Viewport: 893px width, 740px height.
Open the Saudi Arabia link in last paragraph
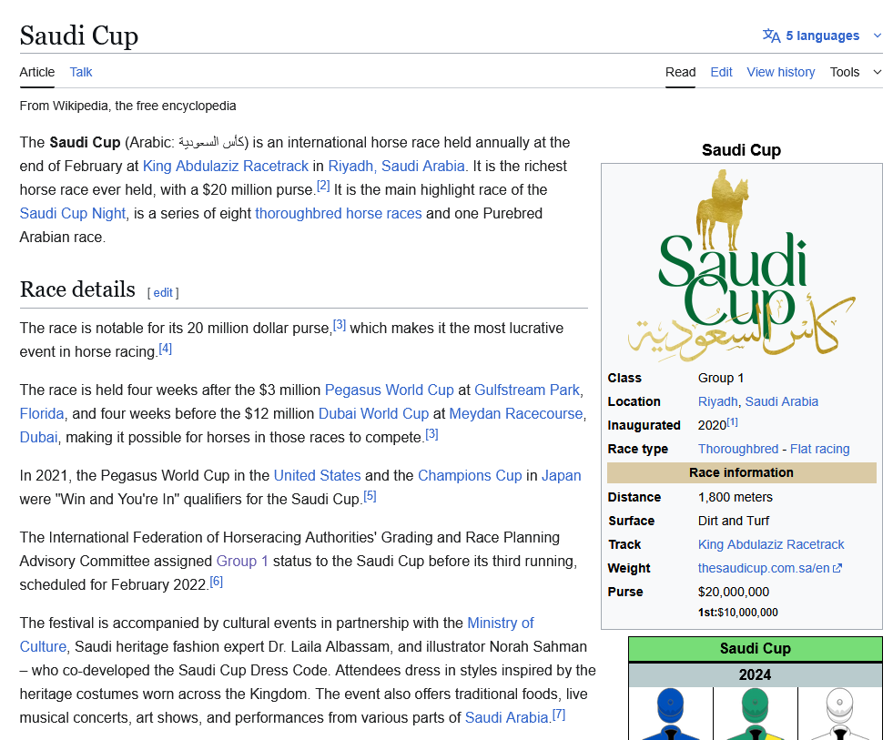[x=506, y=718]
